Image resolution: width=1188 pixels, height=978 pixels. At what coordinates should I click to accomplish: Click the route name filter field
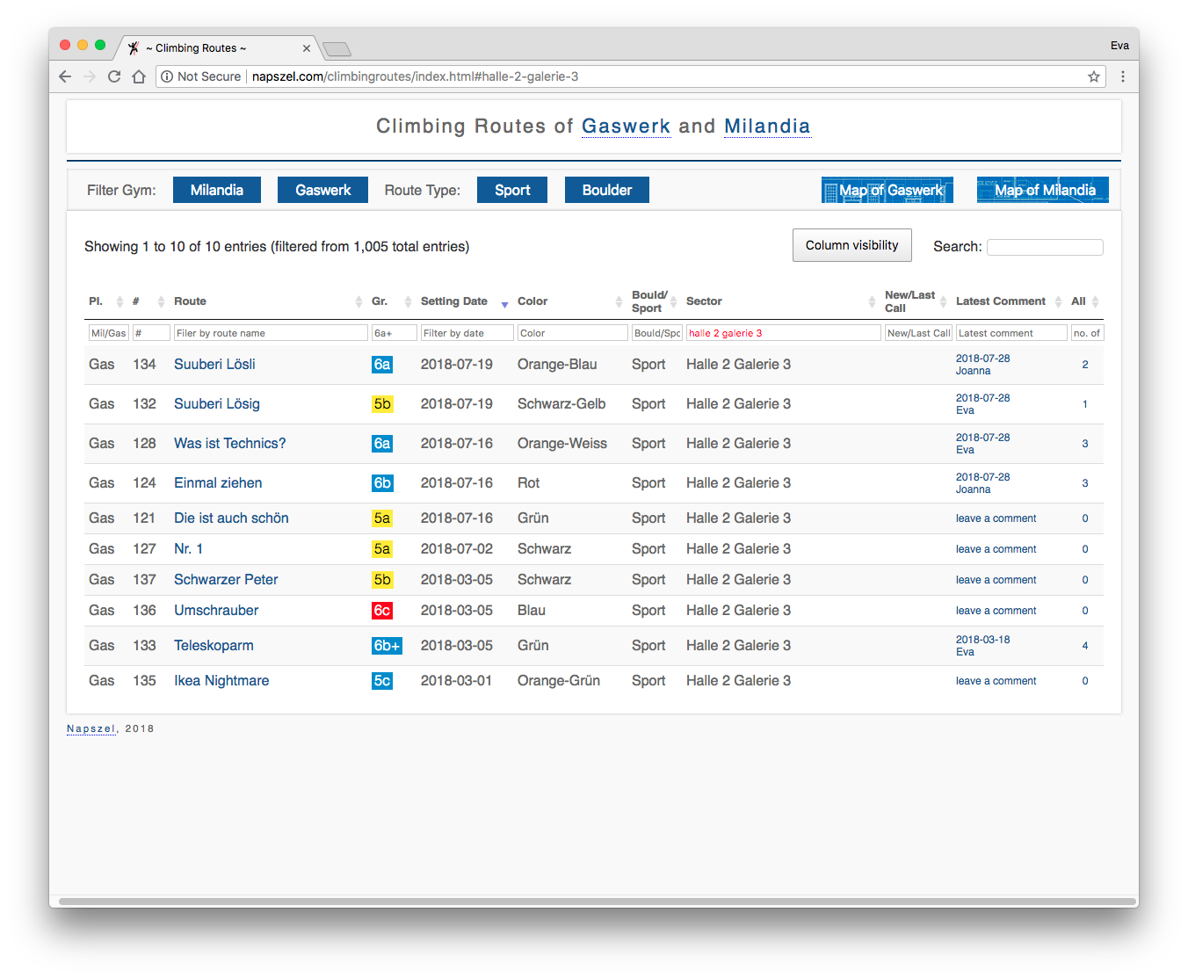click(x=271, y=333)
